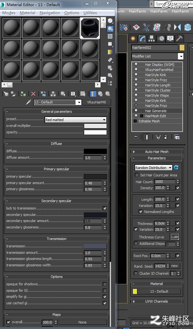Click the HairFarm mirror icon in toolbar
193x329 pixels.
tap(177, 28)
